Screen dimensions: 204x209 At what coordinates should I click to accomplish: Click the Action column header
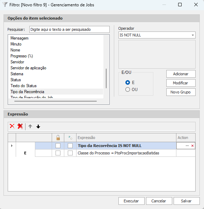tap(186, 138)
